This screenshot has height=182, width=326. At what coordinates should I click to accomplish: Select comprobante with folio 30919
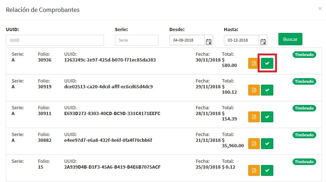(x=267, y=90)
